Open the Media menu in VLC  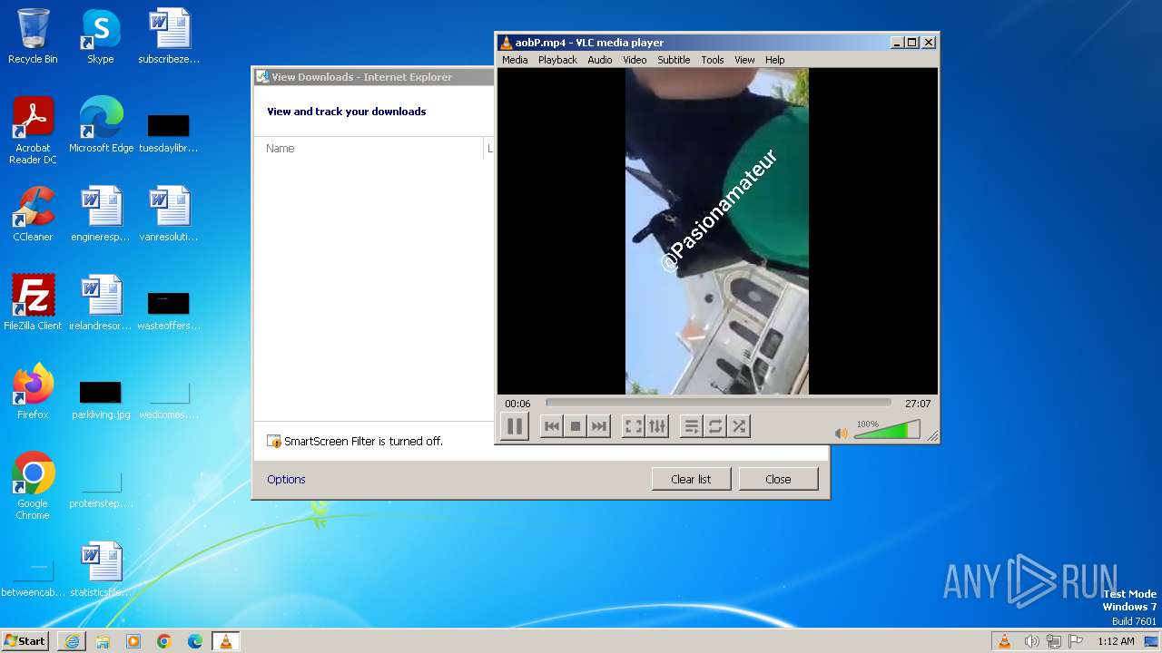pos(515,60)
